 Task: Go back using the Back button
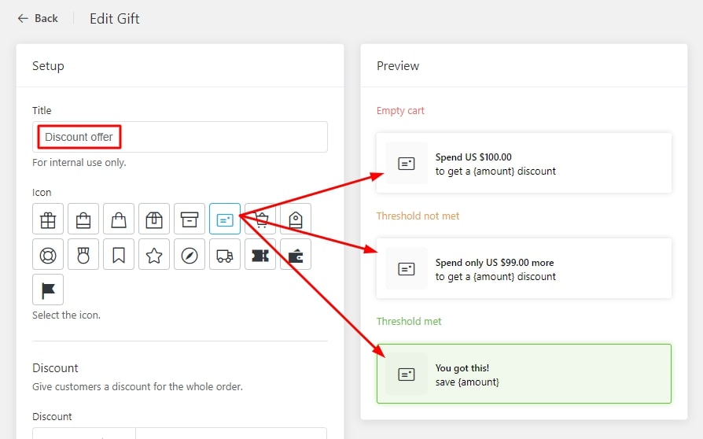(38, 18)
